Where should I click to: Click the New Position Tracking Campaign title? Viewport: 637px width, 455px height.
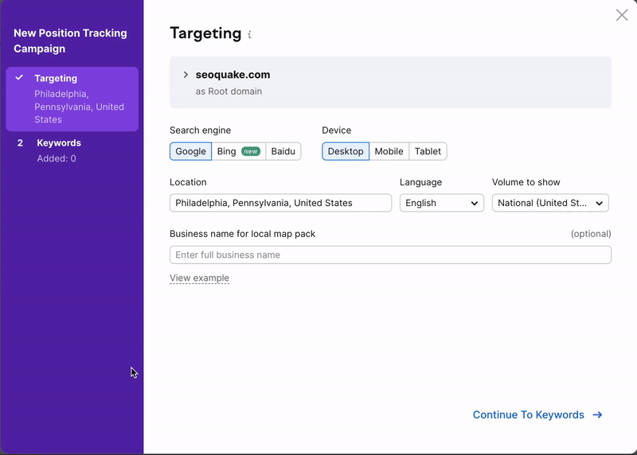(70, 41)
